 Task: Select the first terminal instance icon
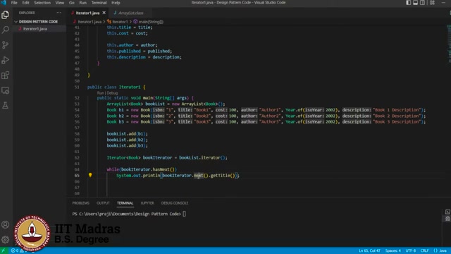tap(447, 212)
